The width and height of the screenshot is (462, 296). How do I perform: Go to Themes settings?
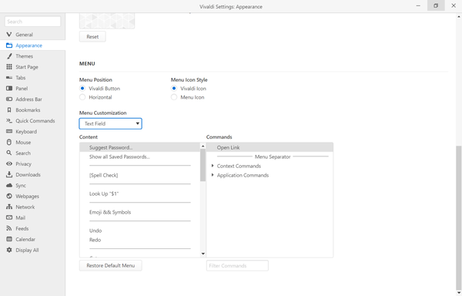(x=32, y=56)
